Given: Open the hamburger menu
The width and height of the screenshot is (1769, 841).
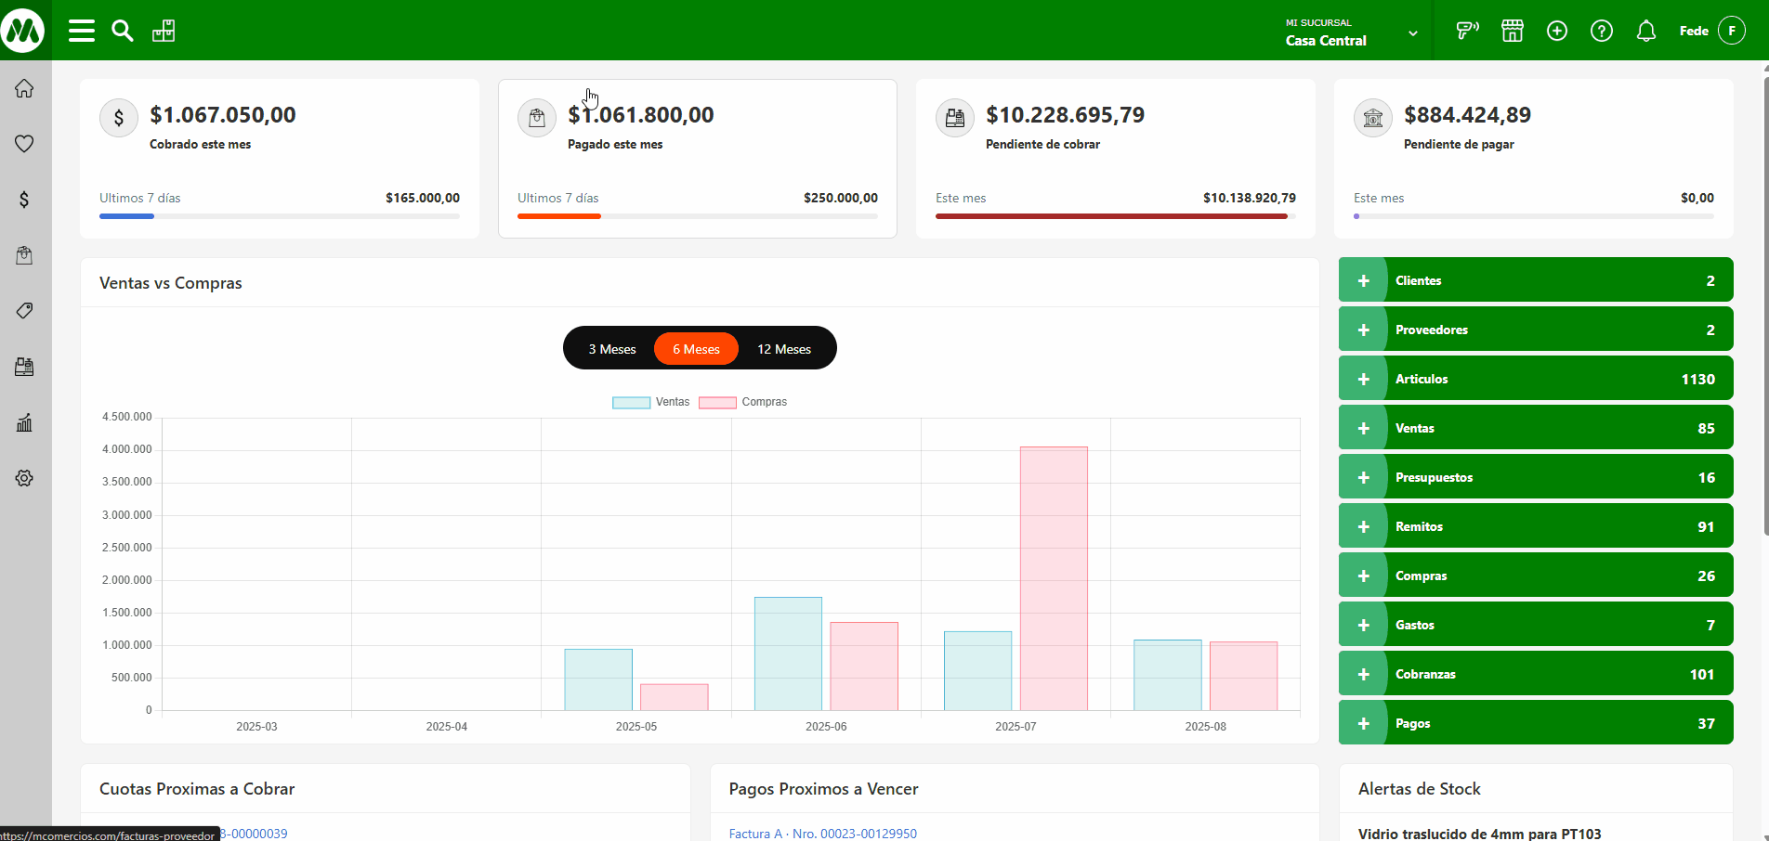Looking at the screenshot, I should [x=82, y=31].
